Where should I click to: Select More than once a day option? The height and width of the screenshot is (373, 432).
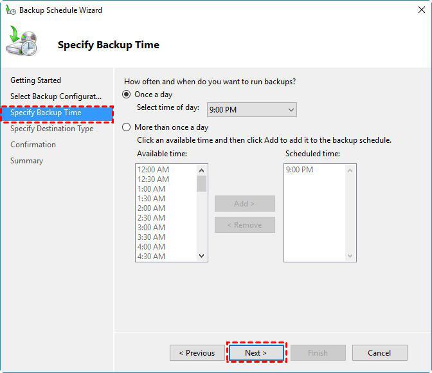pos(127,127)
